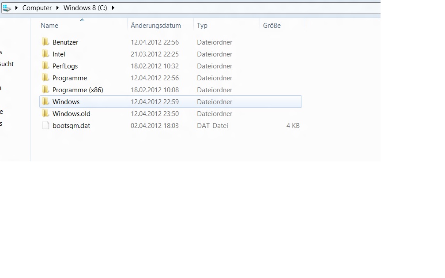
Task: Click the bootsqm.dat file icon
Action: tap(45, 125)
